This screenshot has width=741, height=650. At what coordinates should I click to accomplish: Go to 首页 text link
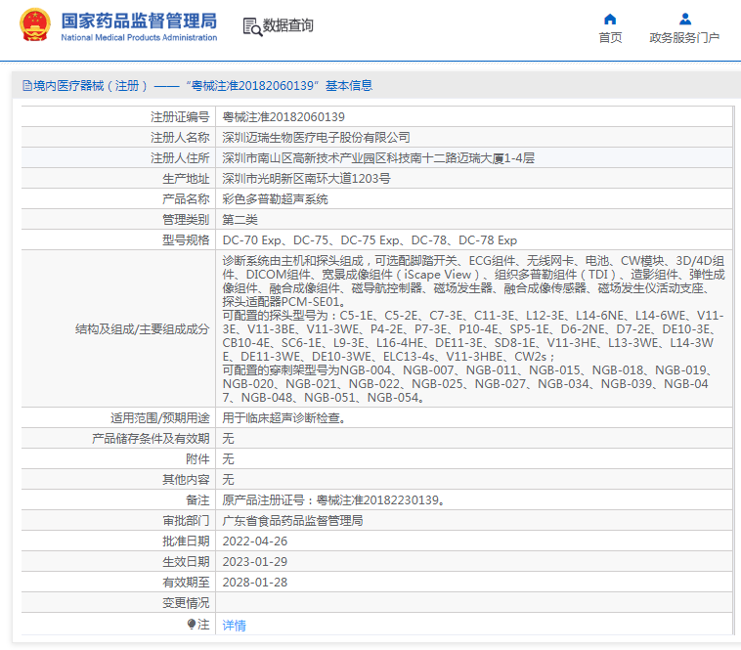[x=610, y=37]
